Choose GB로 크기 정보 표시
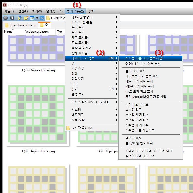193x193 pixels. pyautogui.click(x=151, y=92)
